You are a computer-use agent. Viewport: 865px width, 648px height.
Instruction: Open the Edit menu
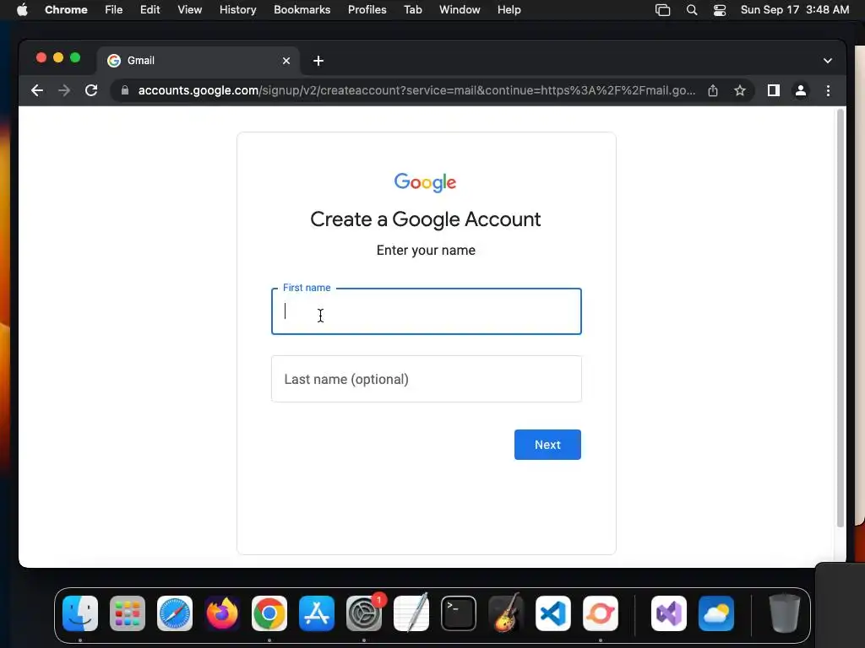[x=150, y=10]
